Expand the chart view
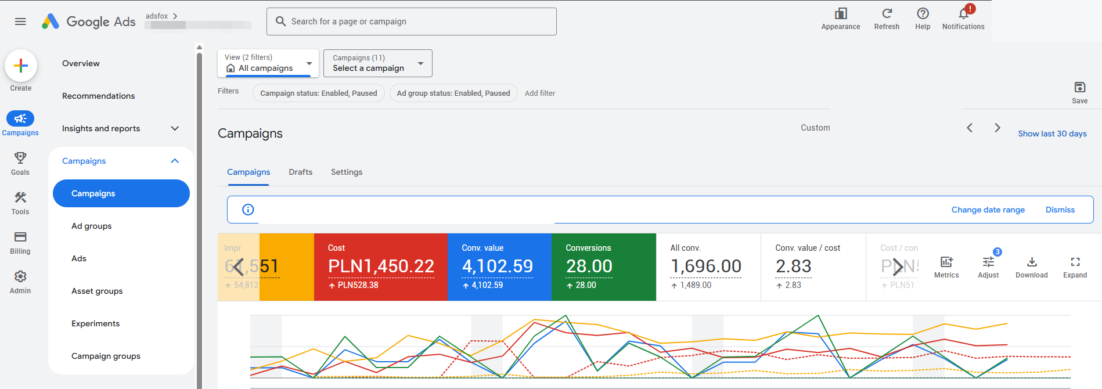Screen dimensions: 1102x389 [1075, 267]
